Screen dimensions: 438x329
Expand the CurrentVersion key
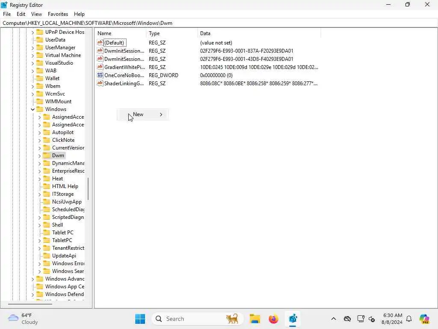pyautogui.click(x=39, y=148)
